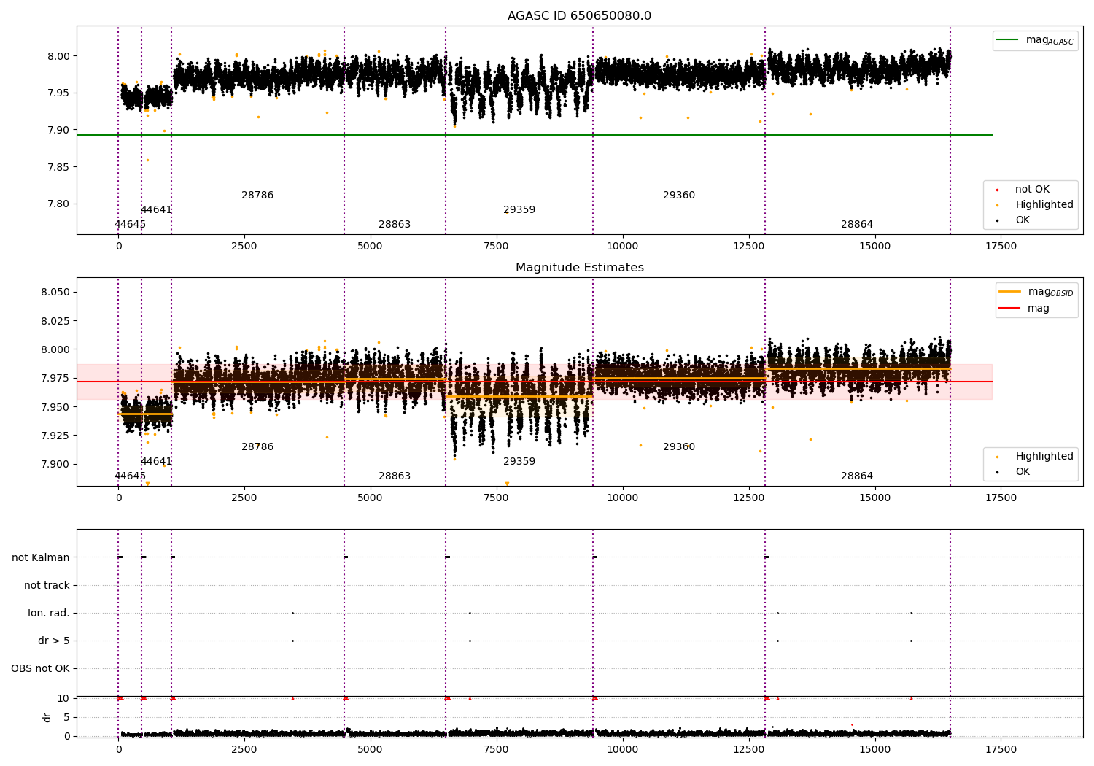Image resolution: width=1094 pixels, height=766 pixels.
Task: Click obsid label 29360 in the top plot
Action: coord(679,196)
